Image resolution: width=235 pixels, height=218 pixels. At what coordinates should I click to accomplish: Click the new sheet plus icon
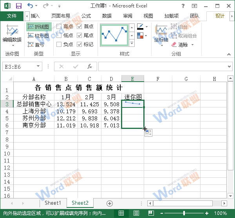tap(110, 203)
